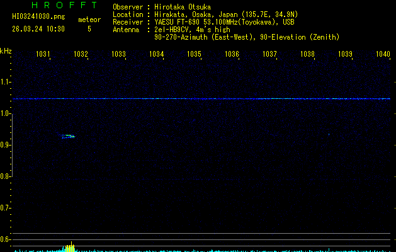This screenshot has width=396, height=252.
Task: Click the yellow peak in the power graph
Action: 71,247
